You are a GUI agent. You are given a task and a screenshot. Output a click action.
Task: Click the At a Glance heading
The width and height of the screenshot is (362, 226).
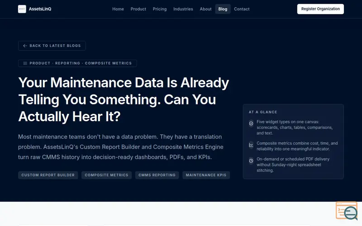tap(263, 112)
